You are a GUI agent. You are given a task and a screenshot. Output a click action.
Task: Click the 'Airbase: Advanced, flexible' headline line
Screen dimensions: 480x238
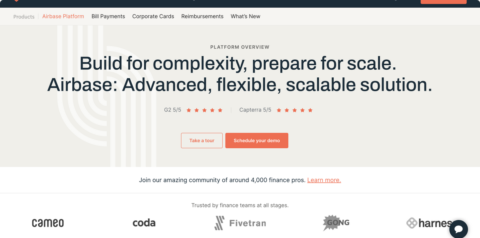click(240, 85)
